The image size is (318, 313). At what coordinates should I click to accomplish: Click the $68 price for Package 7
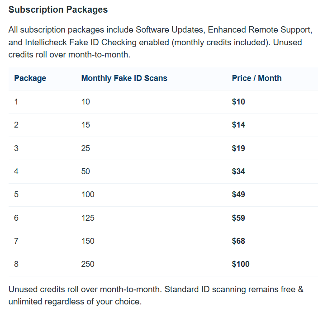point(238,241)
